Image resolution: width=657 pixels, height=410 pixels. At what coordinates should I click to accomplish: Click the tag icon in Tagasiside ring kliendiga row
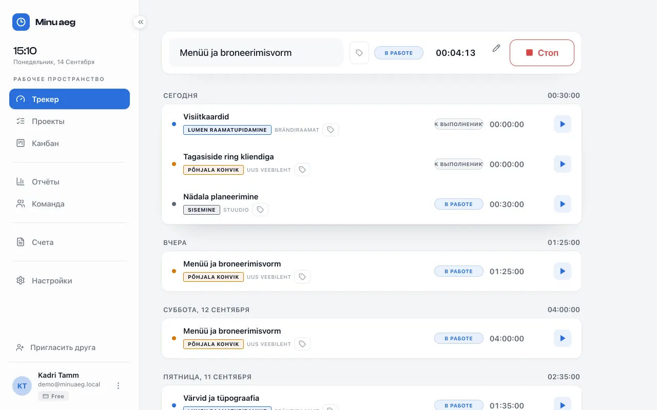point(302,170)
